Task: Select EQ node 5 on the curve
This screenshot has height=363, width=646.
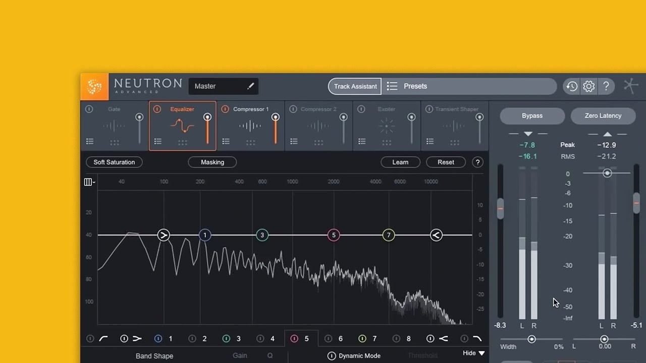Action: 333,235
